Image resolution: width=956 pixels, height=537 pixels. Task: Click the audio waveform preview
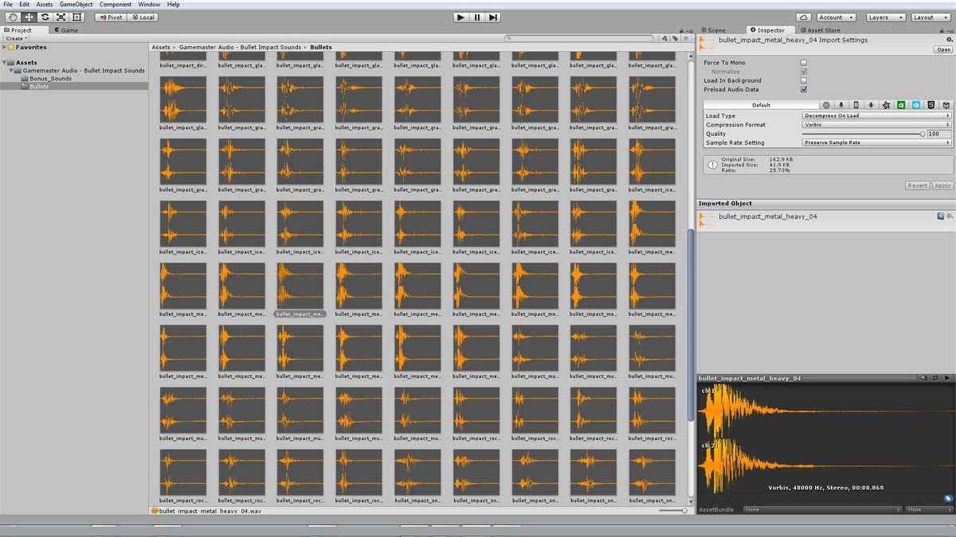(x=825, y=438)
